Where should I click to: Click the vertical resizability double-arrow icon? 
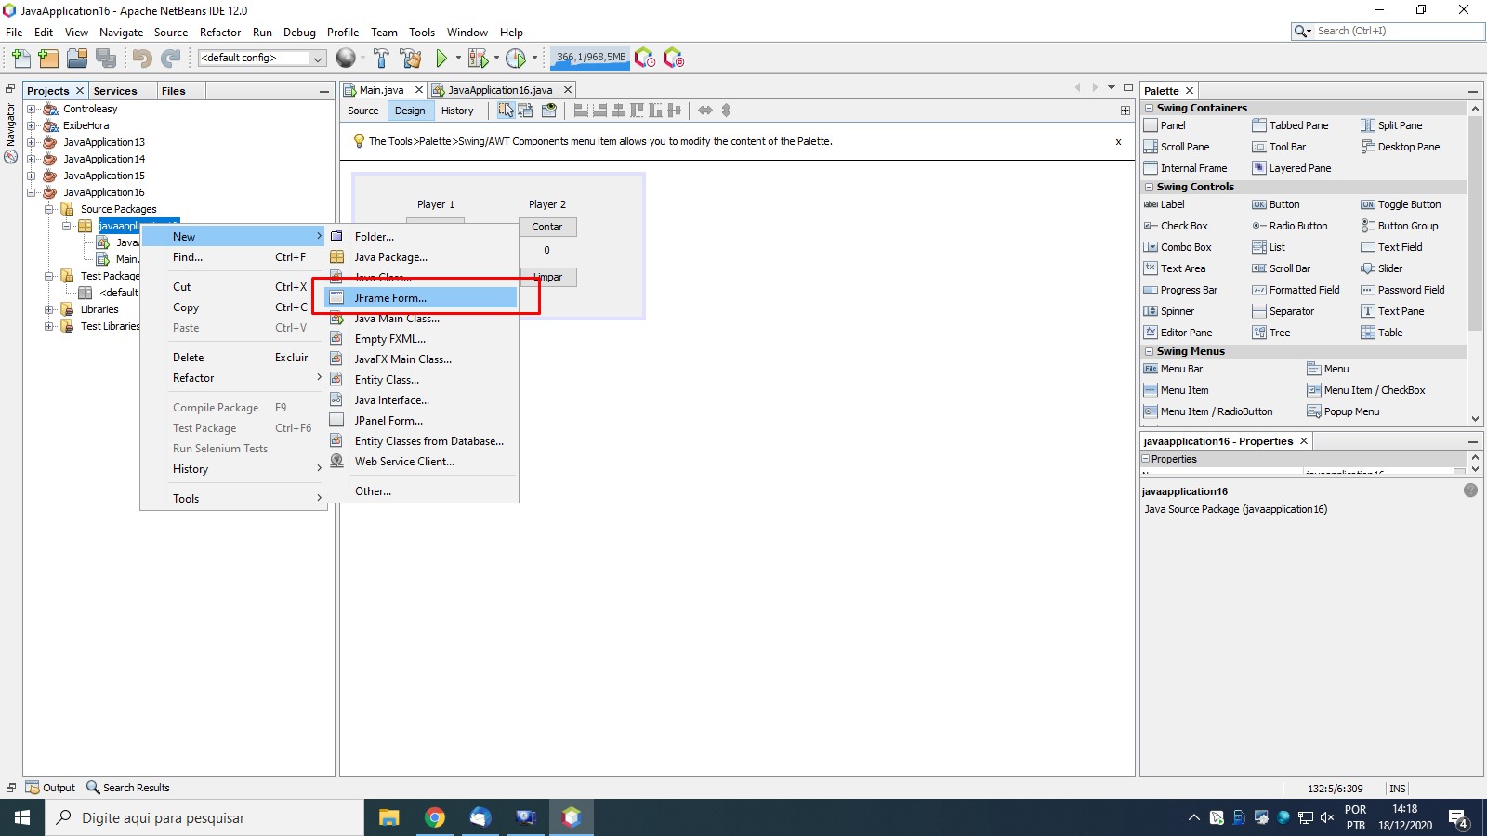click(x=727, y=111)
